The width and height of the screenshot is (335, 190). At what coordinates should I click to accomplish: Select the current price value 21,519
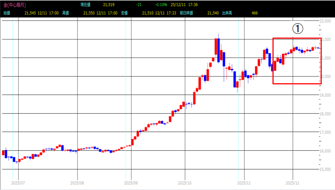click(x=109, y=5)
